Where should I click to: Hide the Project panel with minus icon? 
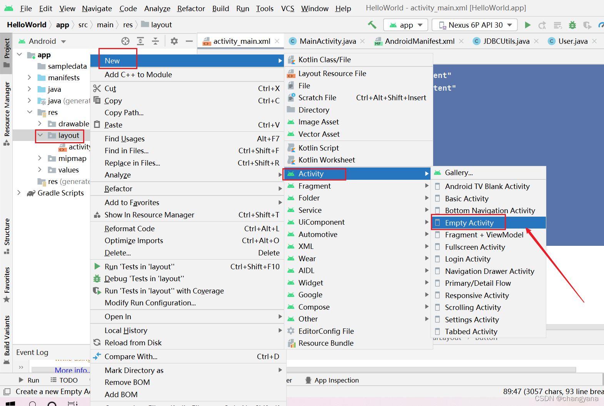pos(189,41)
